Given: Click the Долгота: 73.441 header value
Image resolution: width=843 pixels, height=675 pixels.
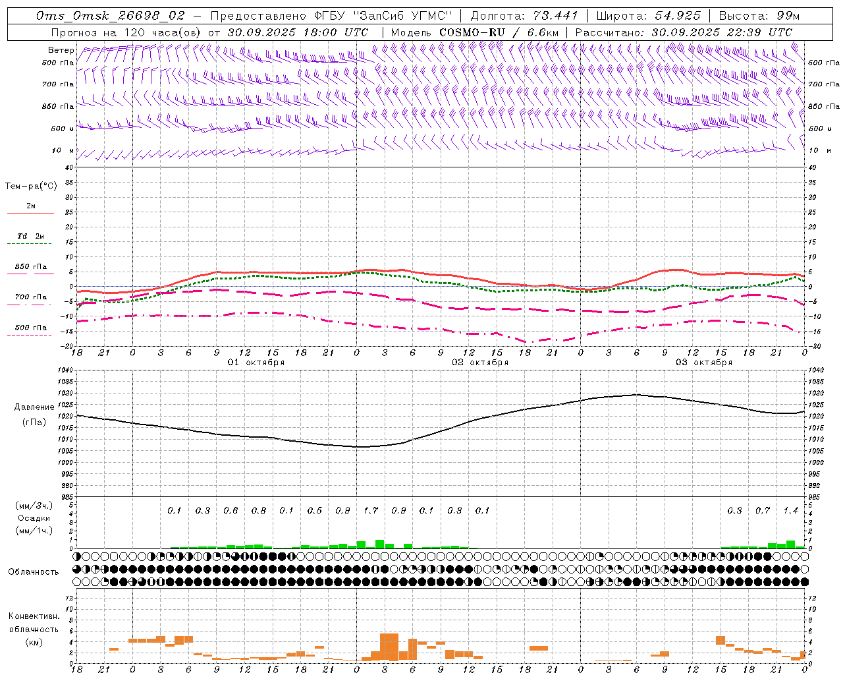Looking at the screenshot, I should (524, 16).
